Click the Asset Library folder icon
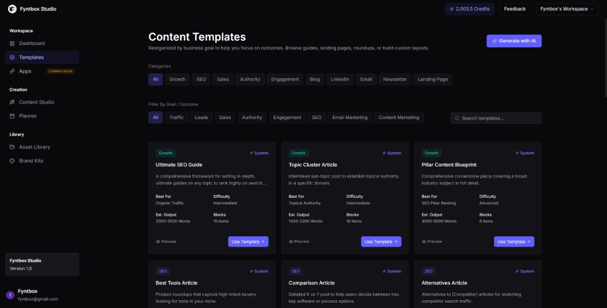 pyautogui.click(x=12, y=147)
